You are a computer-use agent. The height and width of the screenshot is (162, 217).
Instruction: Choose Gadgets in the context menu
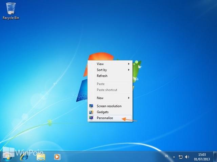point(110,112)
